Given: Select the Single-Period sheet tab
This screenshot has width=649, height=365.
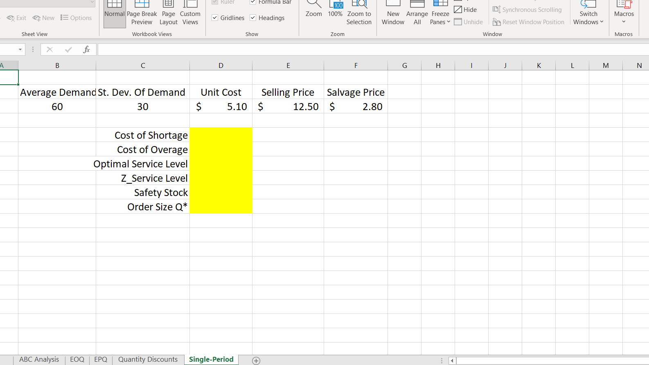Looking at the screenshot, I should pyautogui.click(x=211, y=360).
